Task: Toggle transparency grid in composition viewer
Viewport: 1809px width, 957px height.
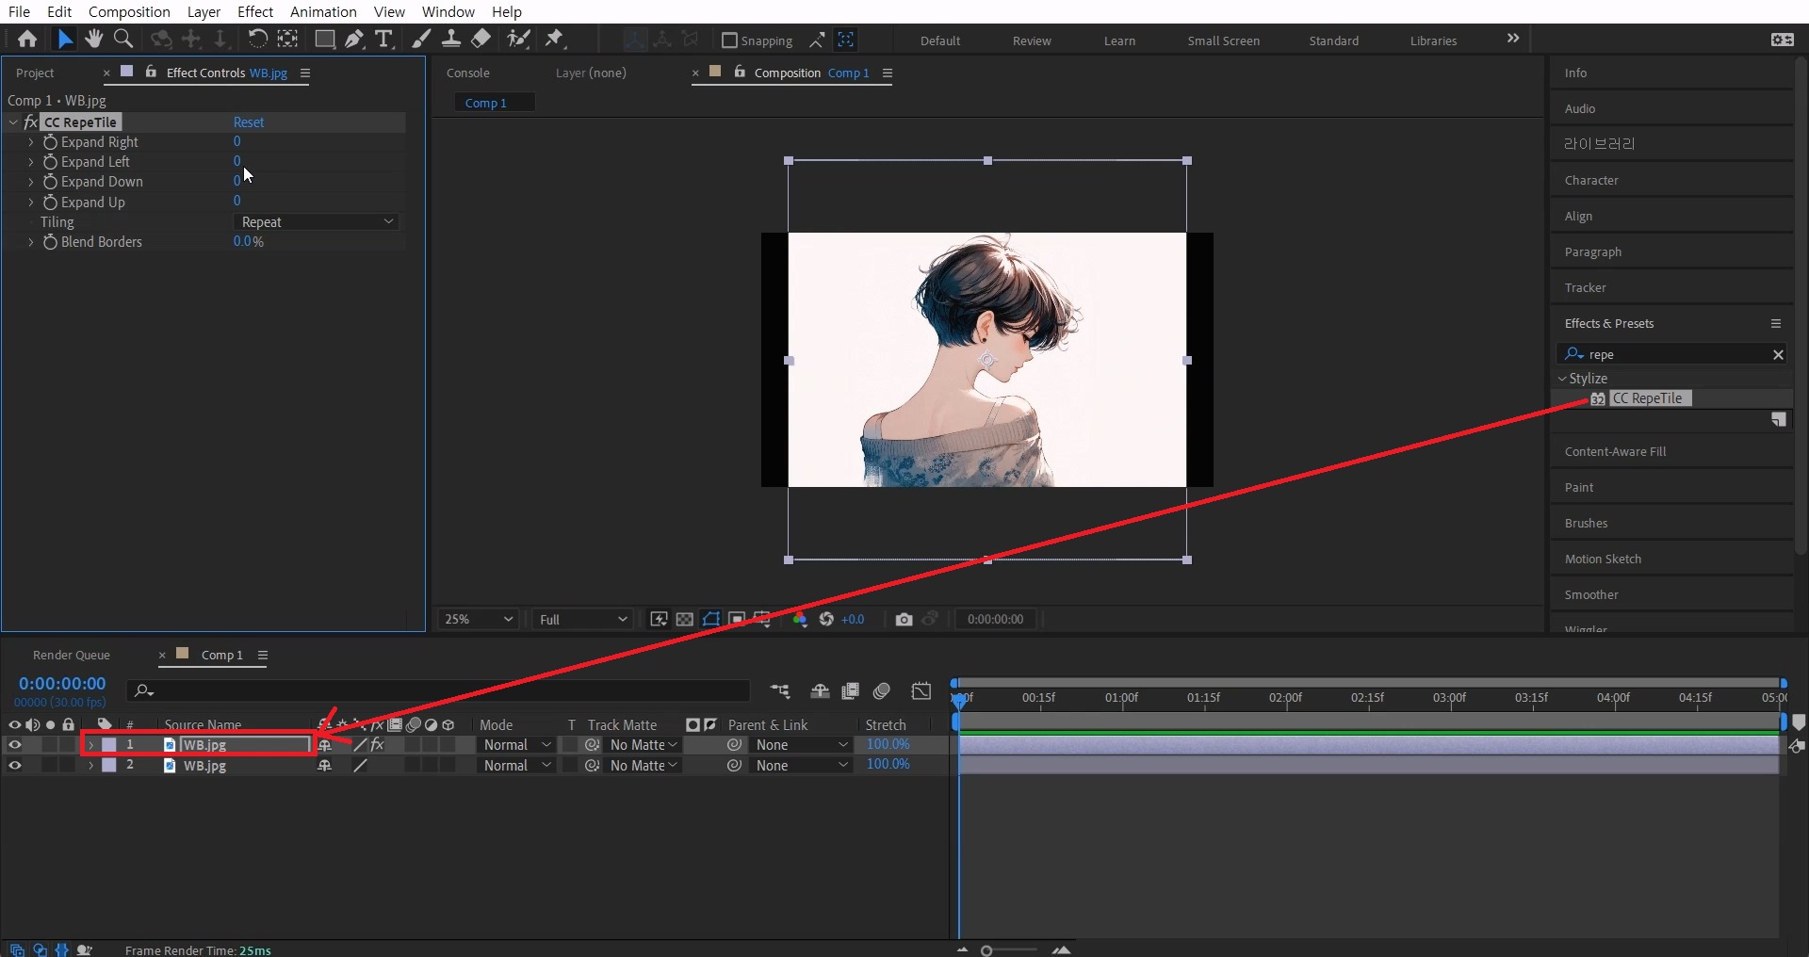Action: click(x=685, y=619)
